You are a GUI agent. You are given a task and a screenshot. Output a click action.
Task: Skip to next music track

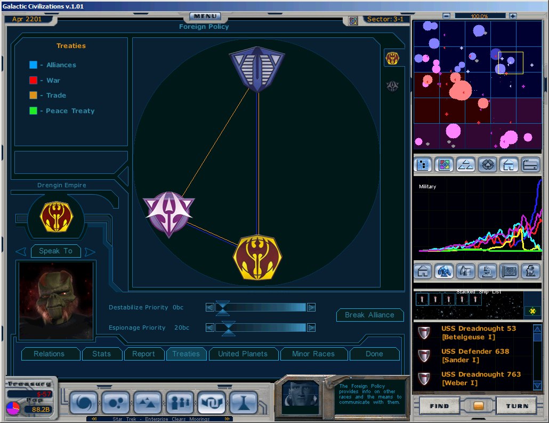tap(227, 419)
